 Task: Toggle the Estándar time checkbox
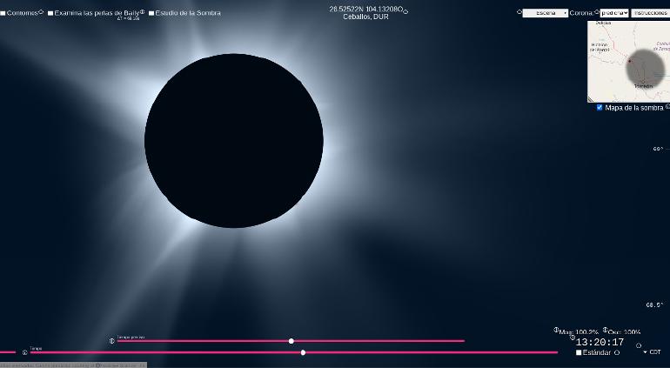(x=579, y=352)
